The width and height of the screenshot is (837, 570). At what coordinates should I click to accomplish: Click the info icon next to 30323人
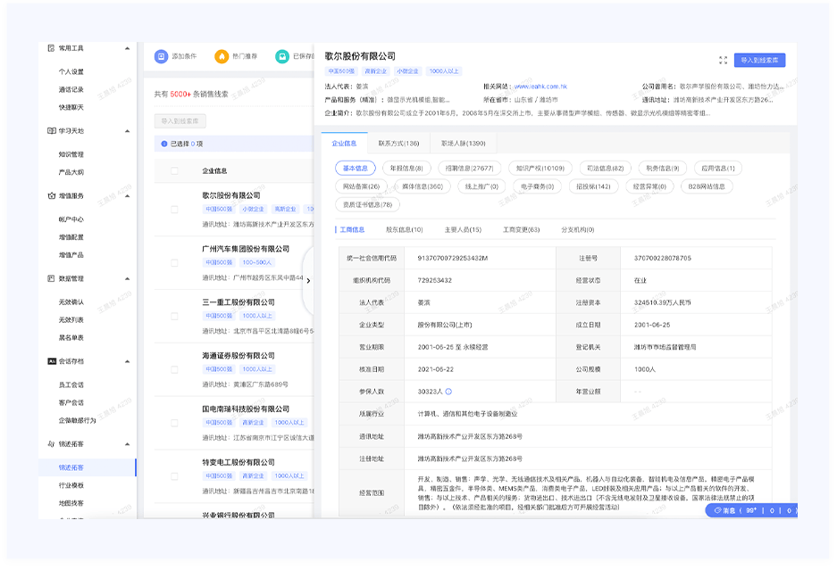[x=448, y=391]
